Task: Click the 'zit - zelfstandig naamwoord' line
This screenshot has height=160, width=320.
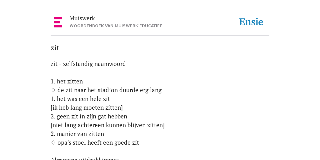Action: point(88,64)
